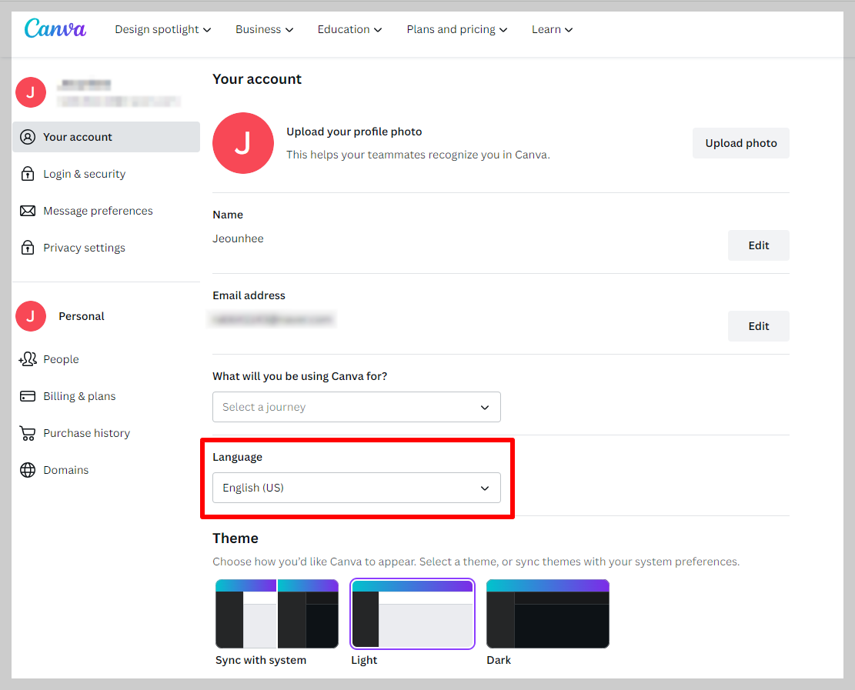The height and width of the screenshot is (690, 855).
Task: Click the Sync with system label
Action: 261,660
